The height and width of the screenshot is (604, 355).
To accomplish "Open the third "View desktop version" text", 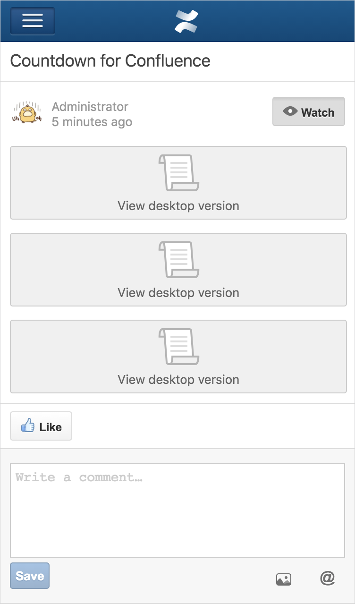I will coord(178,380).
